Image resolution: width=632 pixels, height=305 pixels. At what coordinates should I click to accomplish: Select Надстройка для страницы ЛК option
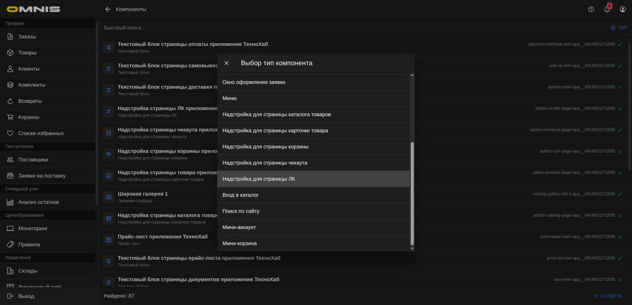click(x=313, y=179)
